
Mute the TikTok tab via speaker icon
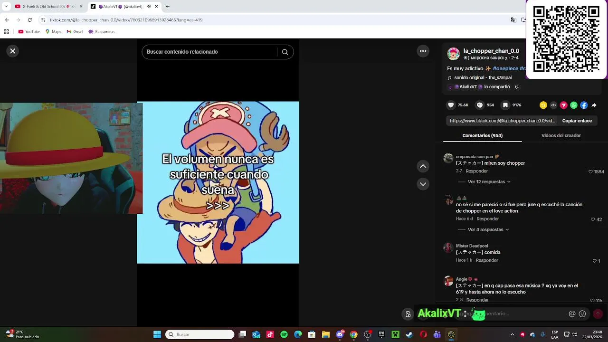pyautogui.click(x=149, y=7)
